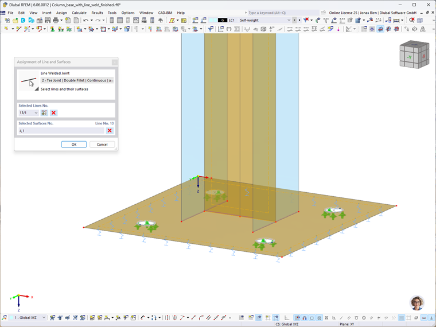Click the new node star icon
Screen dimensions: 436x327
(6, 29)
